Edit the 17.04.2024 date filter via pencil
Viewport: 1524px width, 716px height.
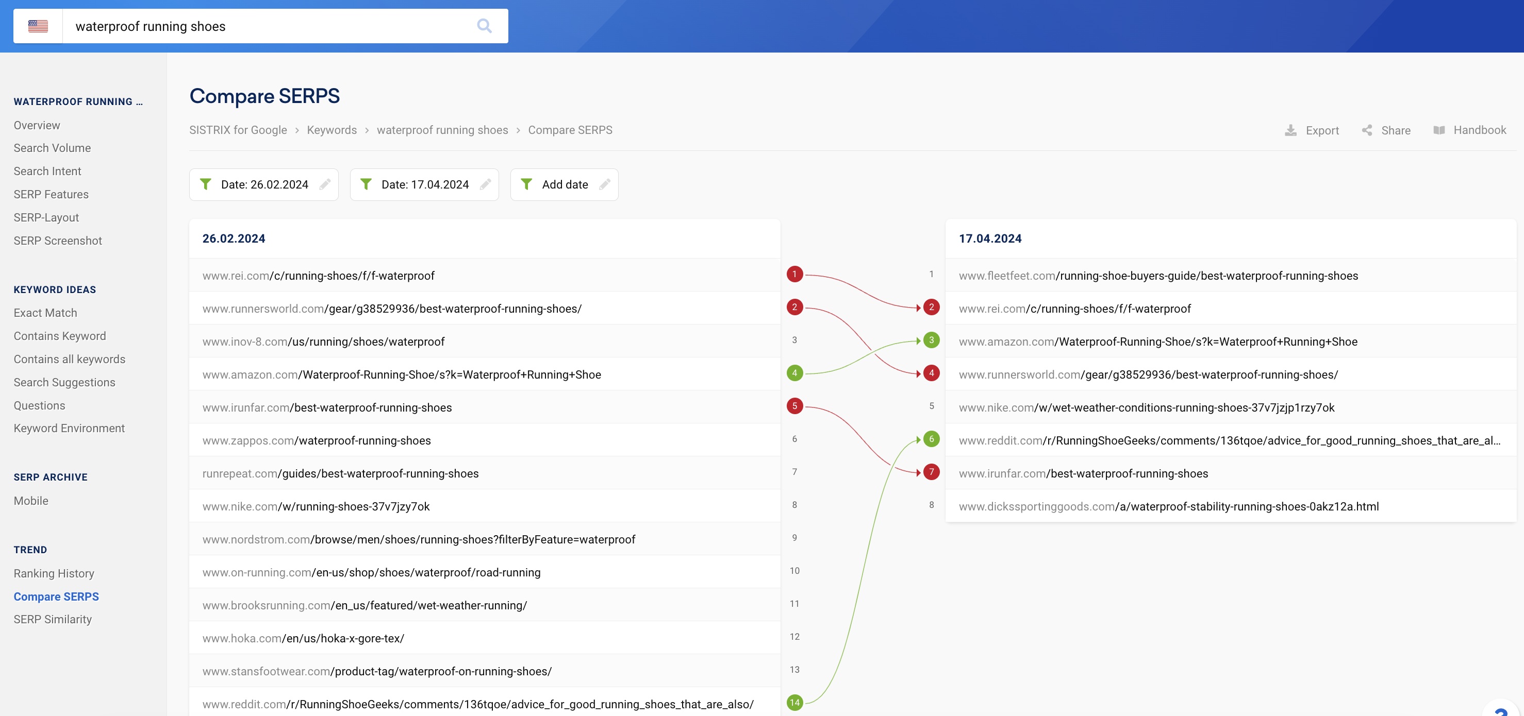point(485,184)
